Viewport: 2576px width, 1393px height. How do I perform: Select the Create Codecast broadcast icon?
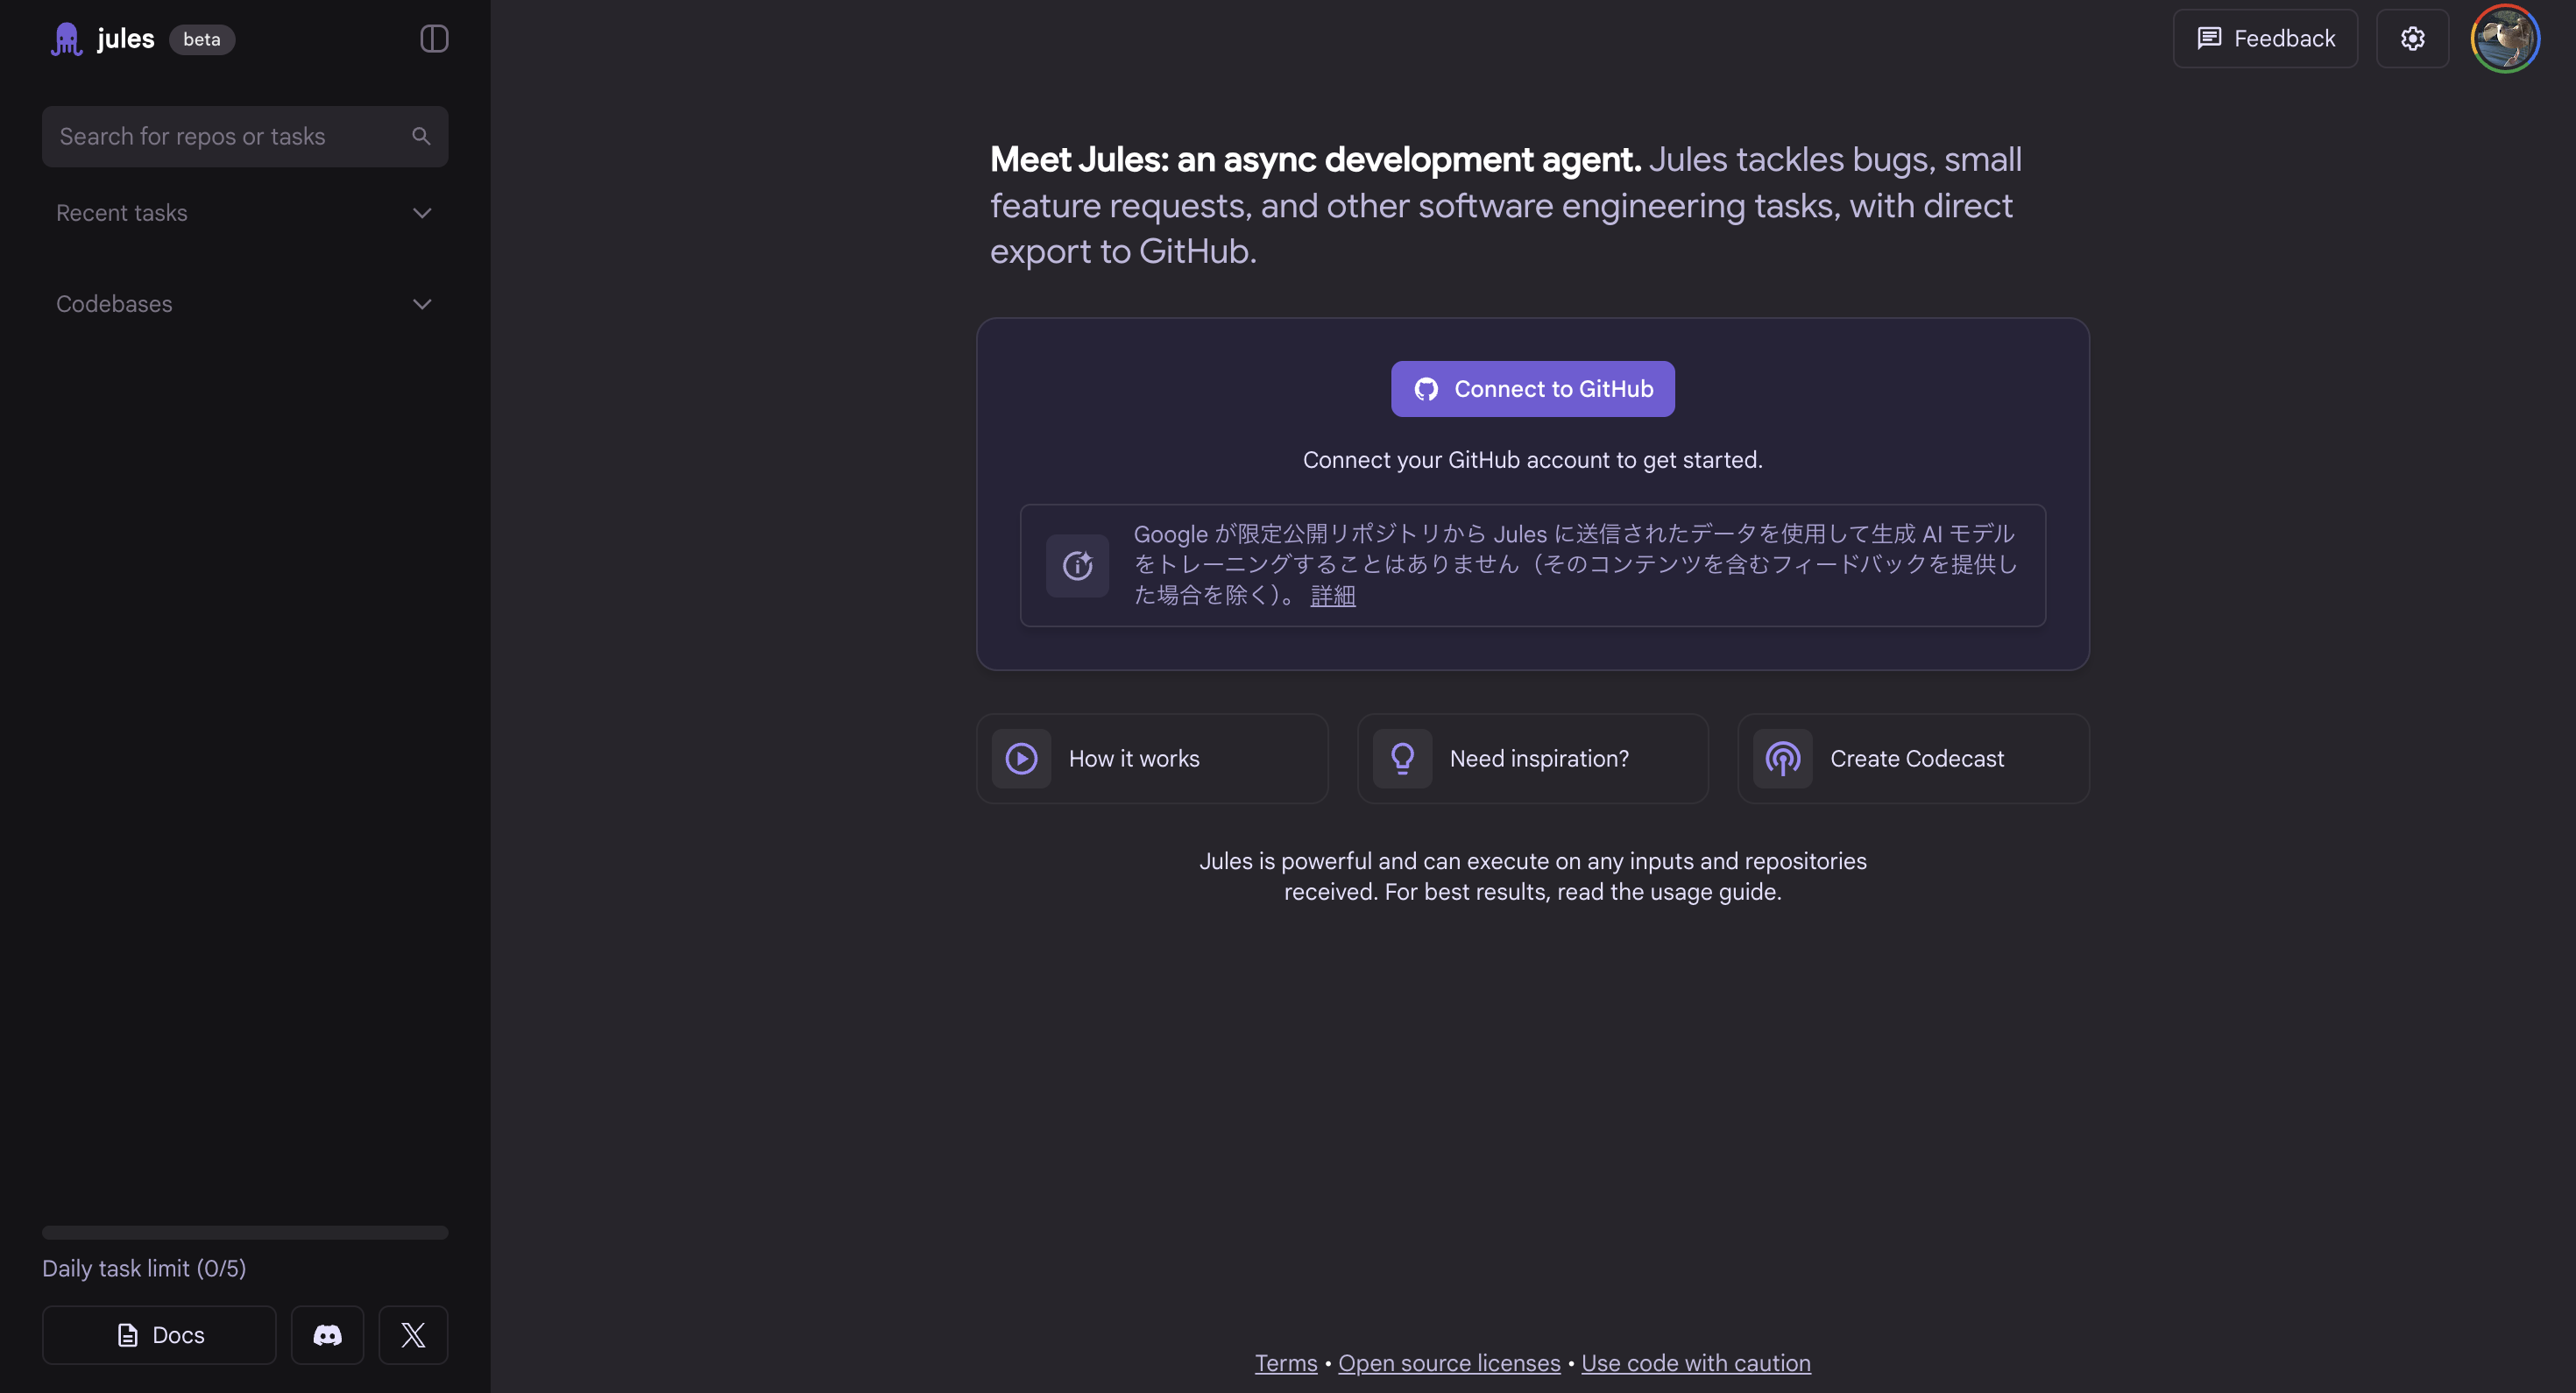[1784, 758]
